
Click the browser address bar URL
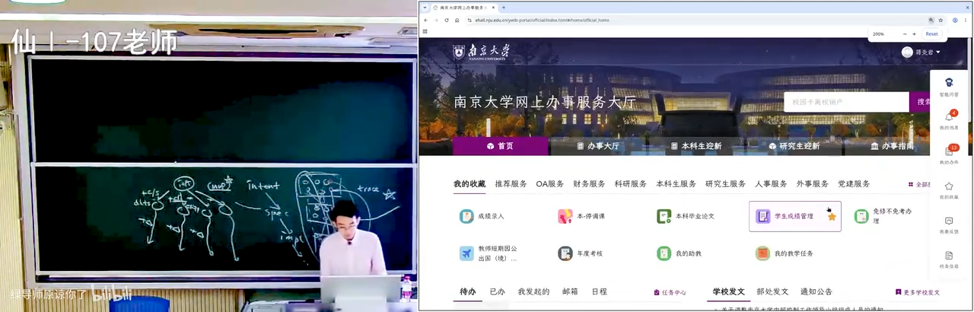pos(543,21)
